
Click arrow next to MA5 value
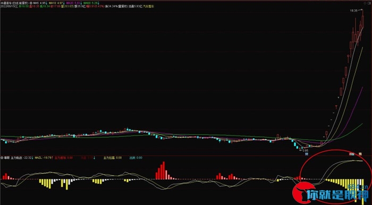point(47,3)
